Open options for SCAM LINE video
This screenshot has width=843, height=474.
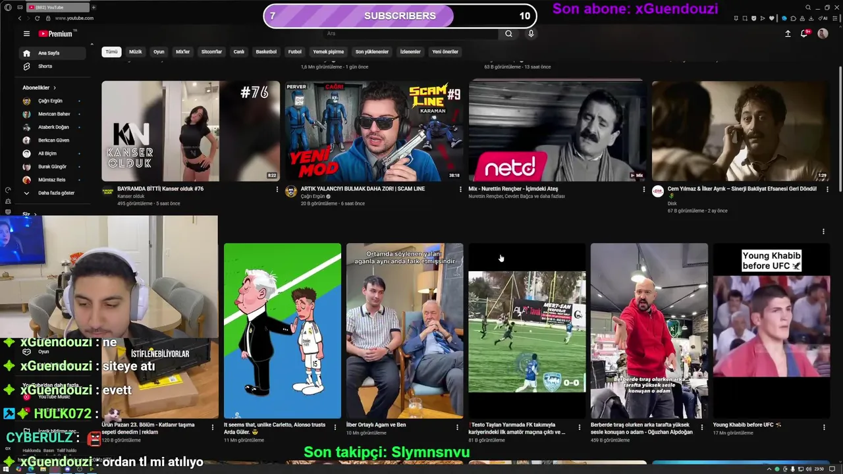coord(460,189)
